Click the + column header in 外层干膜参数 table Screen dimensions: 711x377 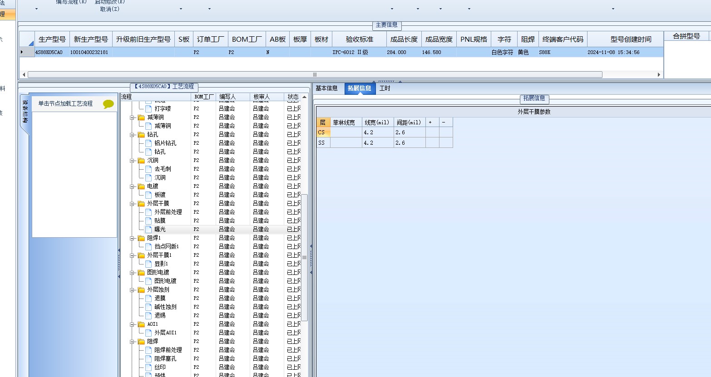432,122
